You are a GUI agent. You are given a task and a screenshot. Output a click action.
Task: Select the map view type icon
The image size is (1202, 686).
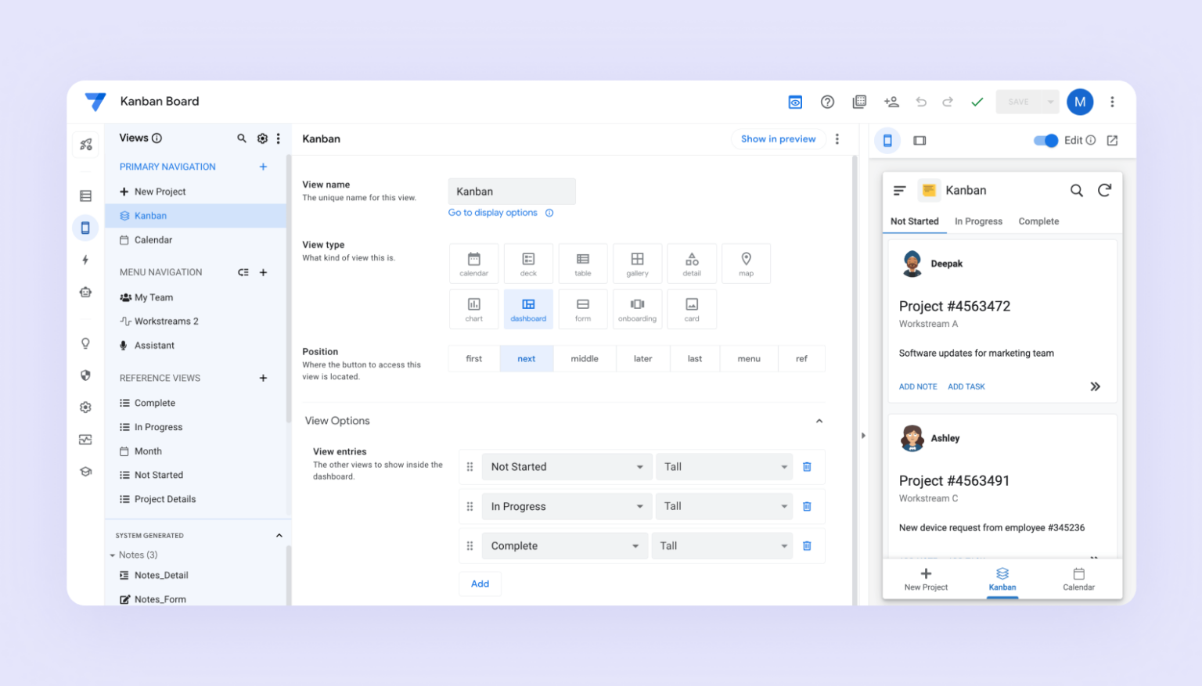click(x=746, y=264)
